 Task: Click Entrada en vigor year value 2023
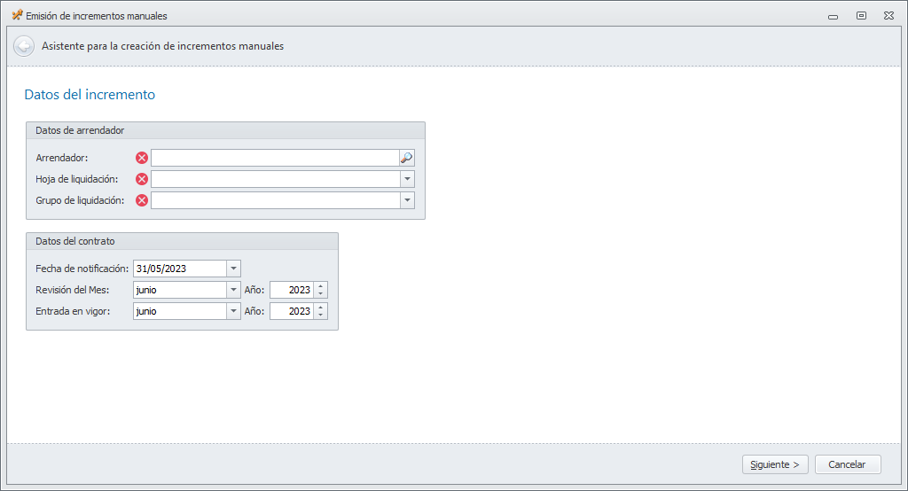[292, 311]
